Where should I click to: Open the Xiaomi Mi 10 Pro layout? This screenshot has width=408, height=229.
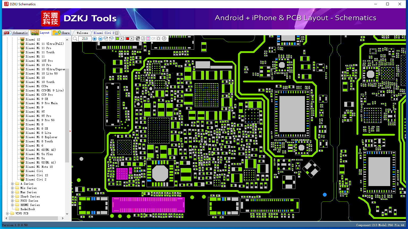click(x=38, y=65)
